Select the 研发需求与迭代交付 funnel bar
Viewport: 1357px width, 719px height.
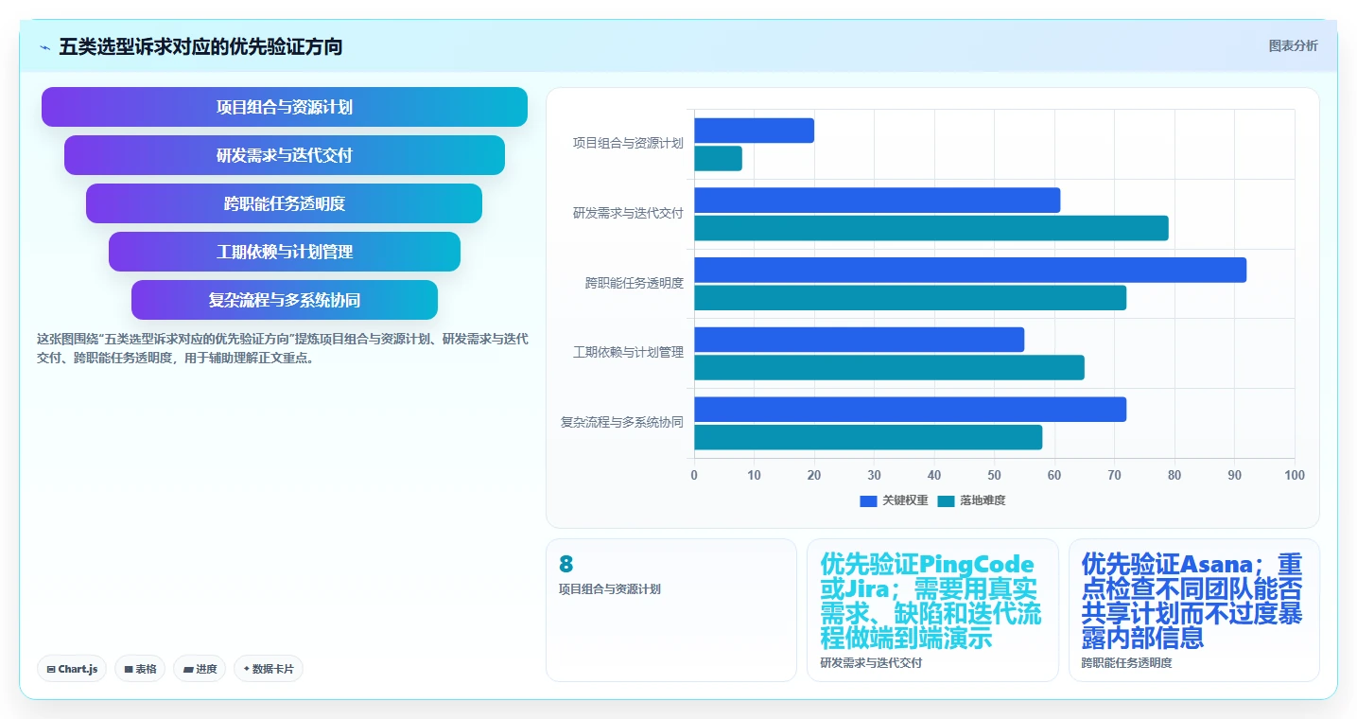point(284,155)
